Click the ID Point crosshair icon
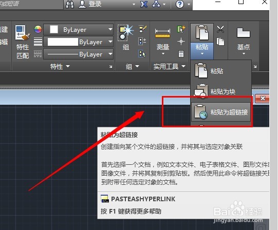This screenshot has height=230, width=278. [x=181, y=42]
